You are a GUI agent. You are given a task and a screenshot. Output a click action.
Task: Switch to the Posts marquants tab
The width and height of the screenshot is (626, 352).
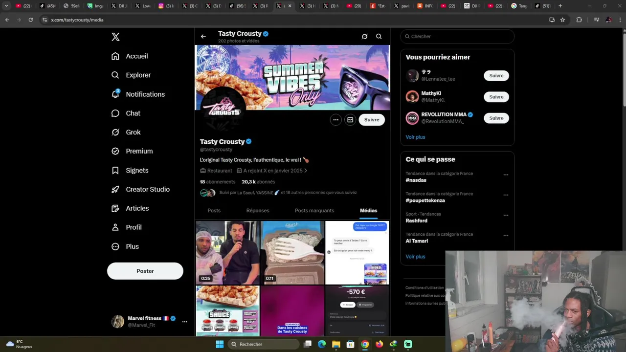click(314, 211)
